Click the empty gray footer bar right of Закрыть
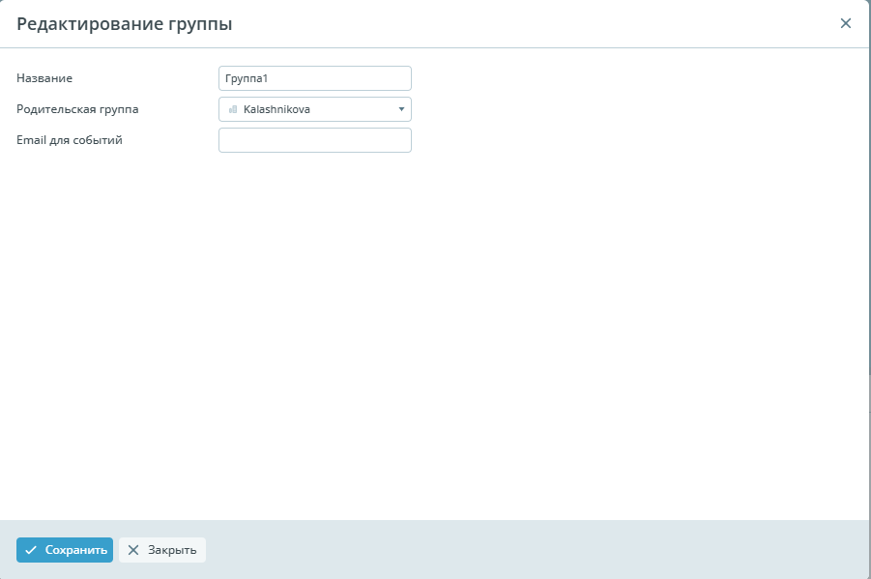The width and height of the screenshot is (871, 579). (x=532, y=550)
